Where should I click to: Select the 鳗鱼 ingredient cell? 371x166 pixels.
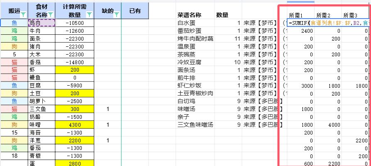pyautogui.click(x=41, y=78)
